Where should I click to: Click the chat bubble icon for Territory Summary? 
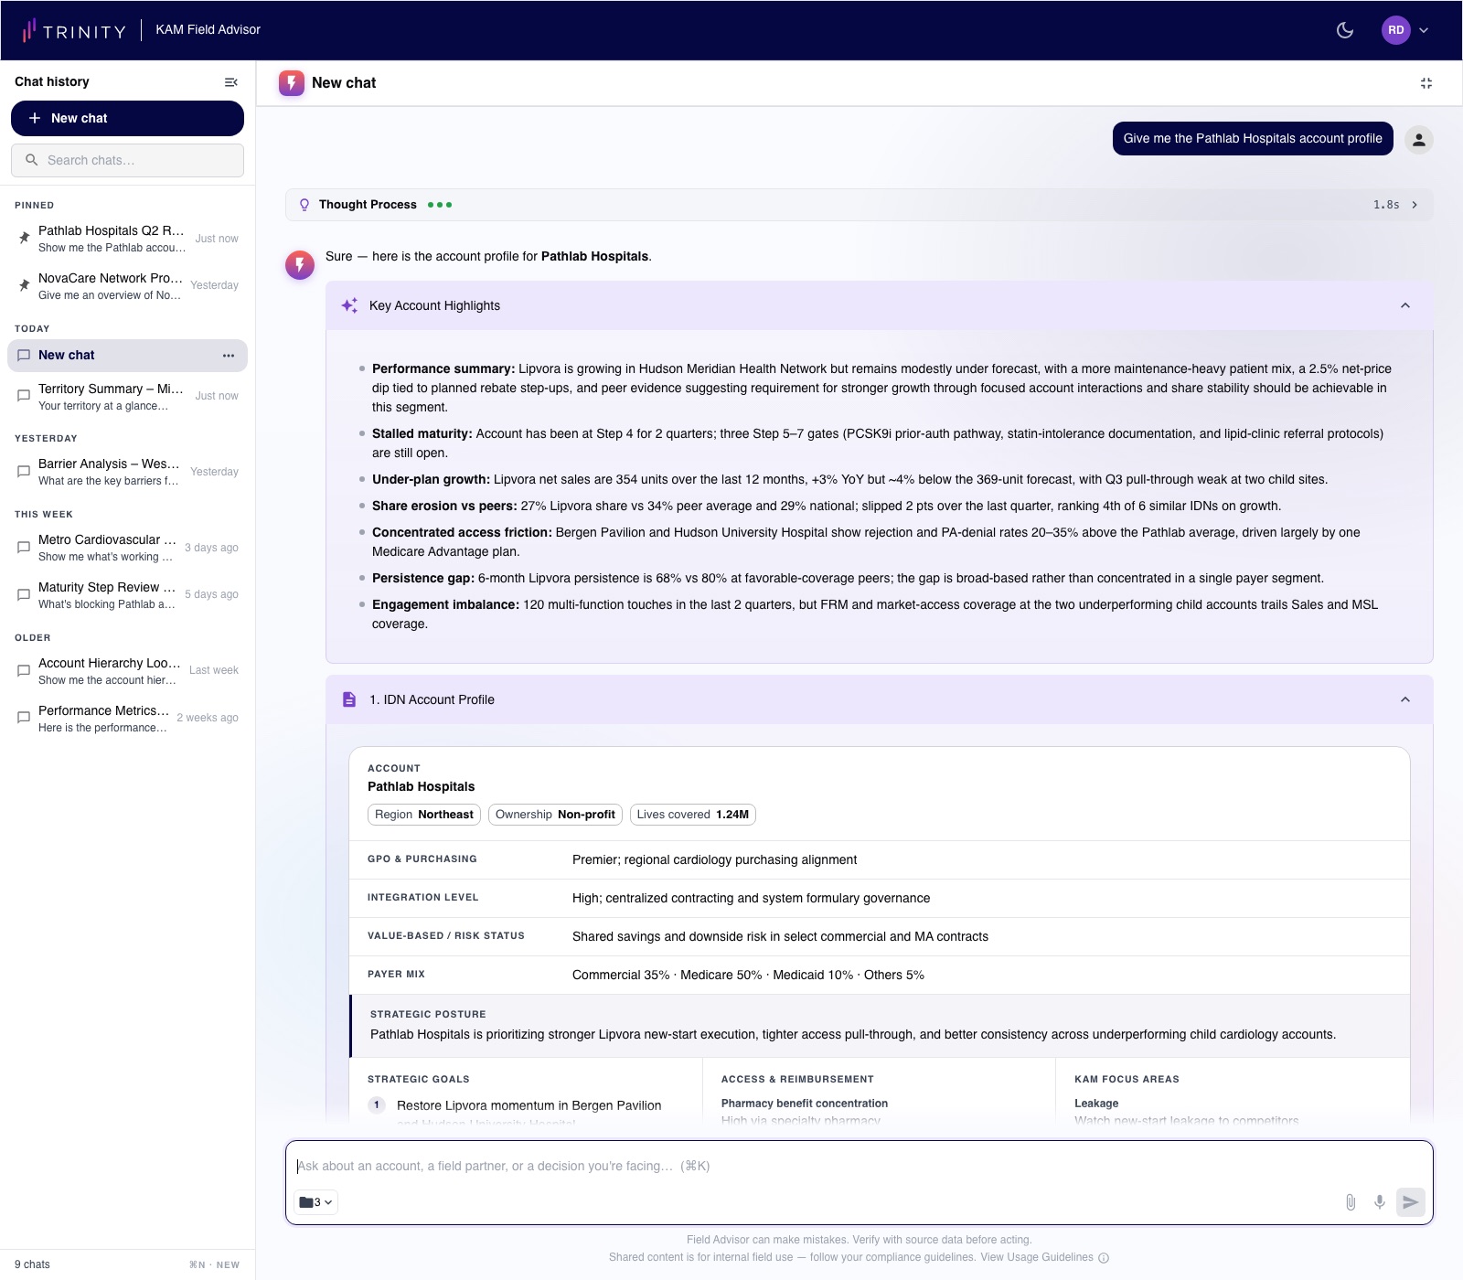coord(24,396)
